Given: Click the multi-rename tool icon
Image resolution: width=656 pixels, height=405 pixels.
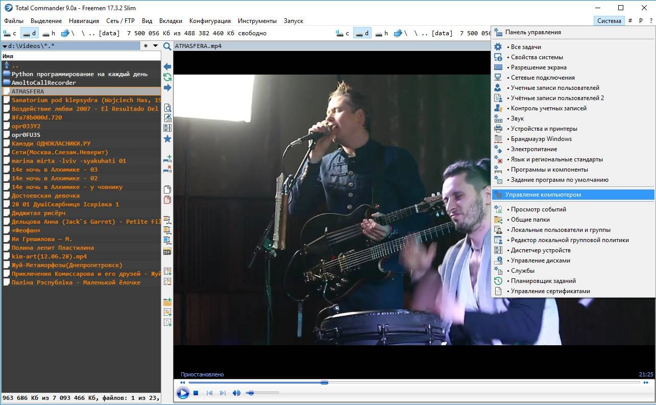Looking at the screenshot, I should [x=167, y=128].
